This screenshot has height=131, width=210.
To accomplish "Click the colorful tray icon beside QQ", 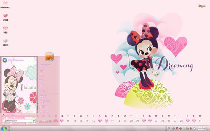I will click(177, 128).
